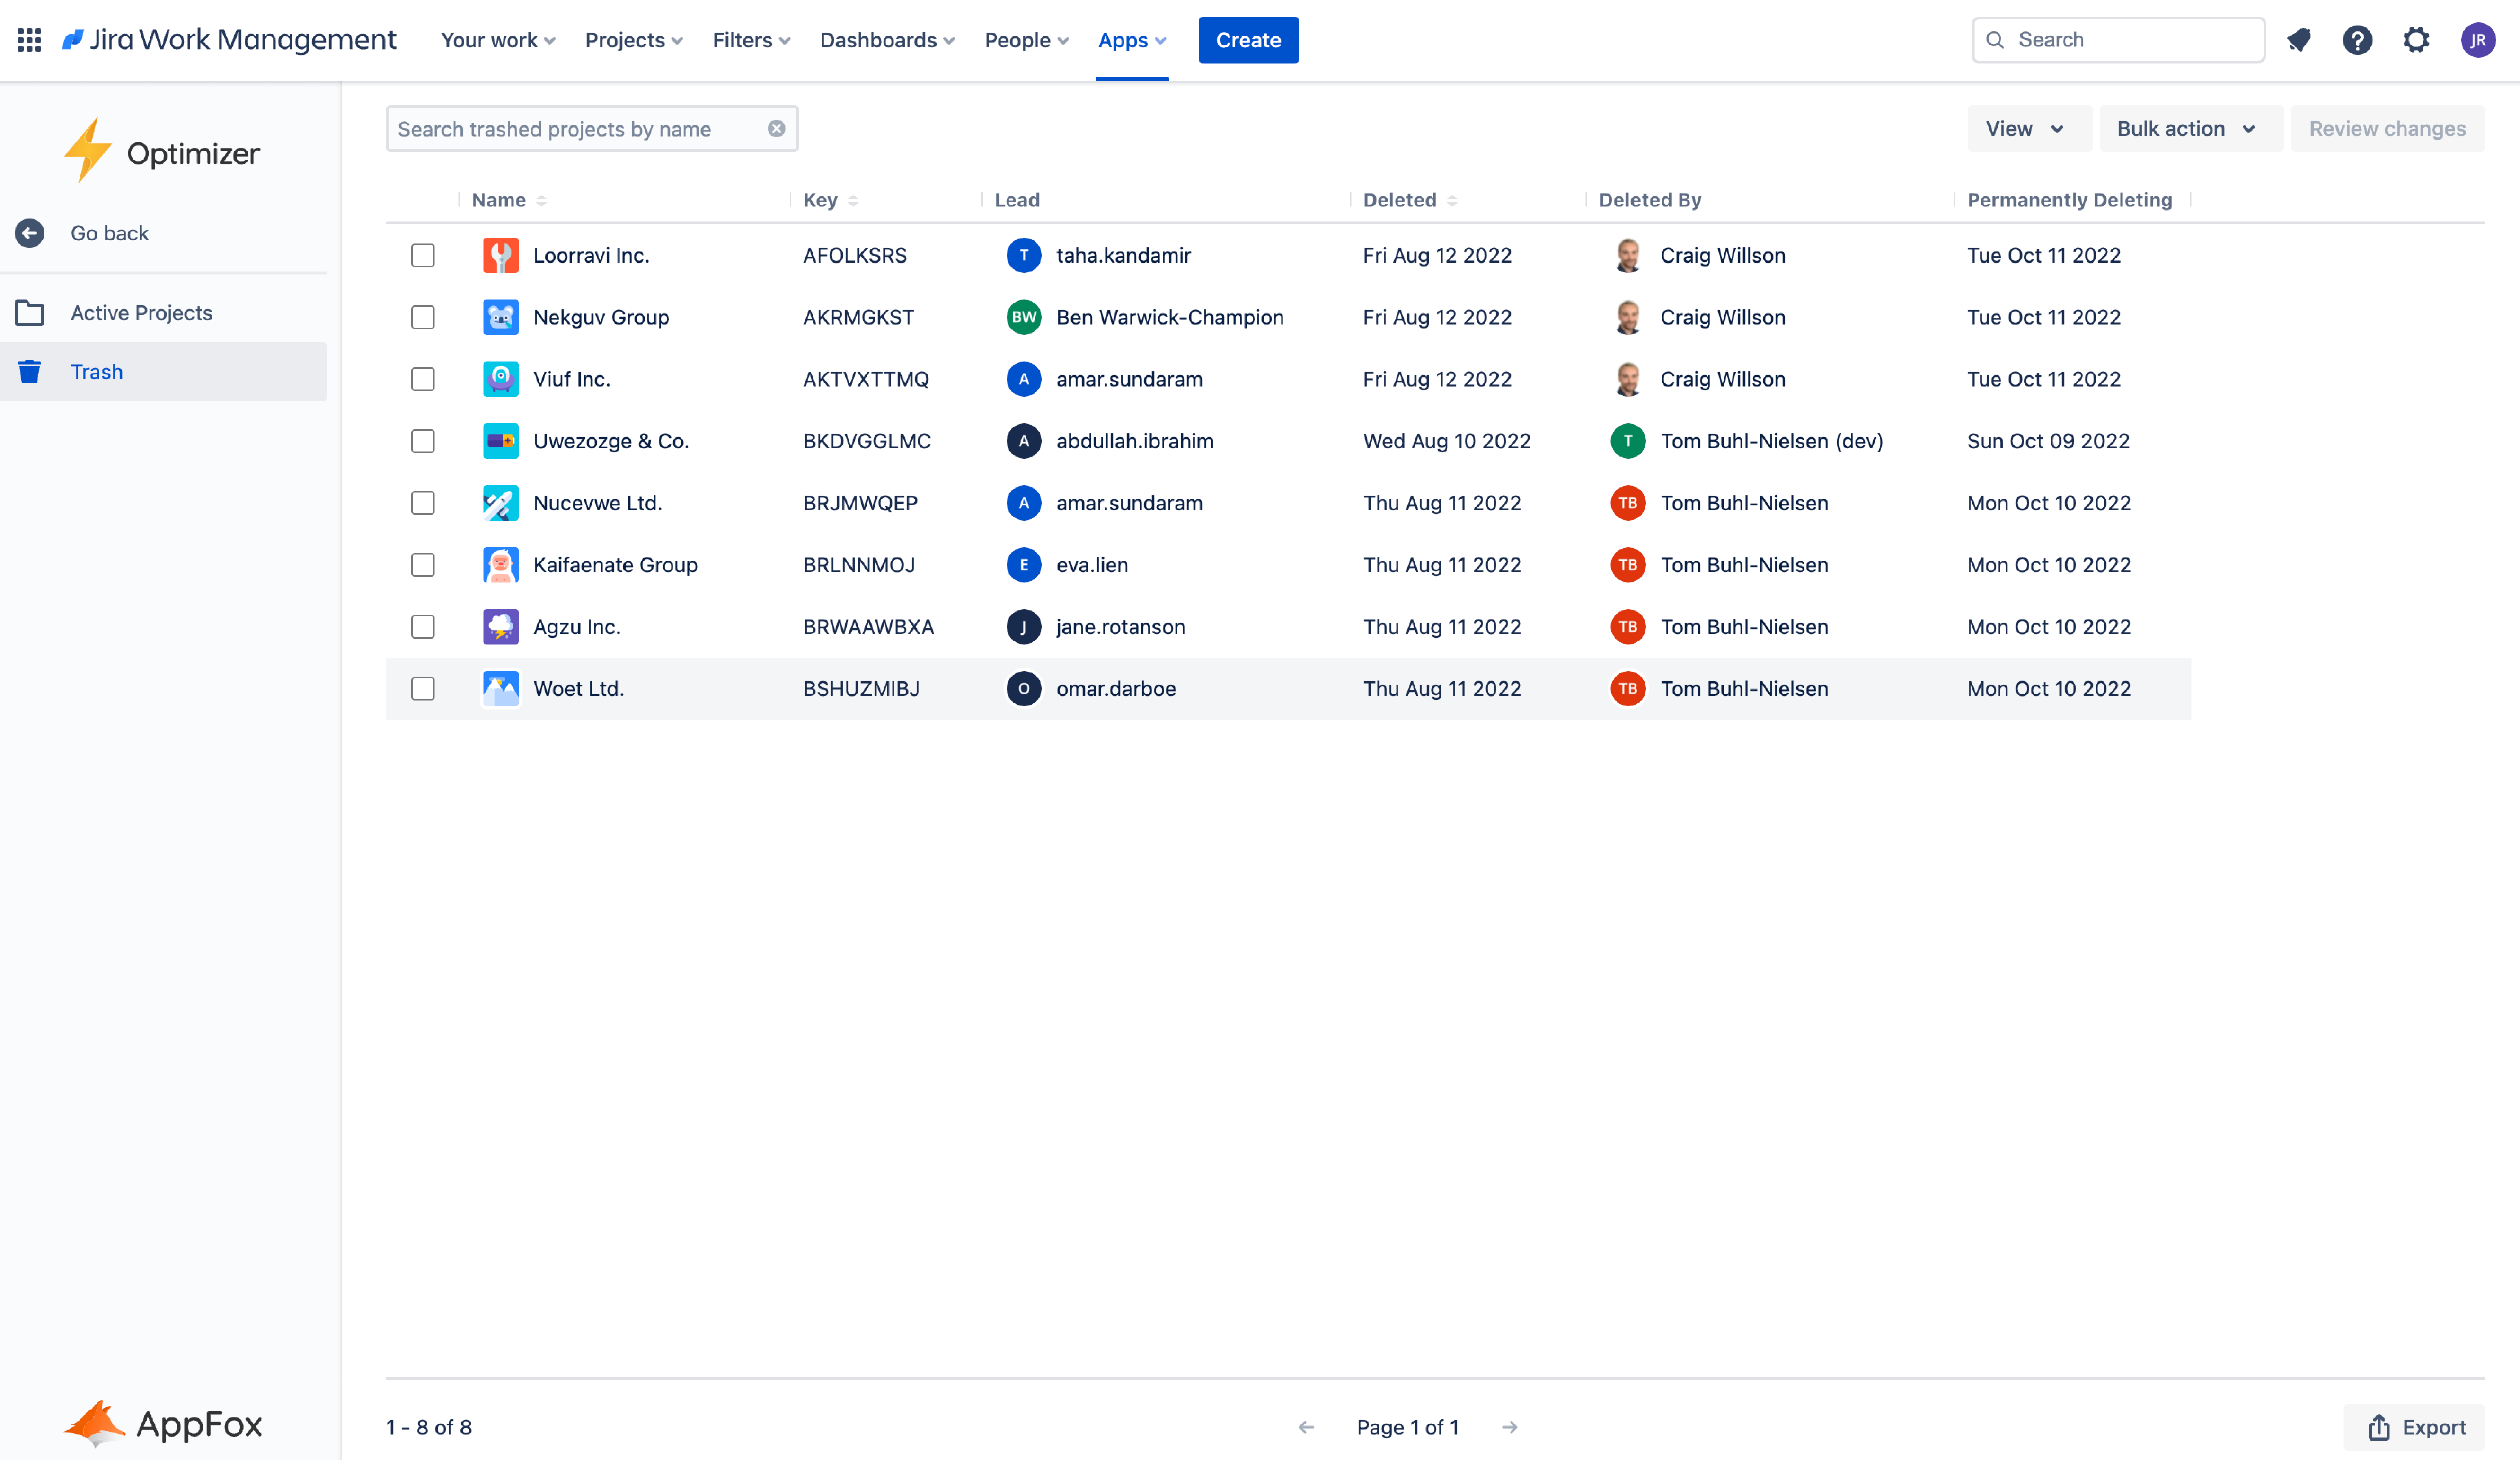Image resolution: width=2520 pixels, height=1460 pixels.
Task: Tick the checkbox for Woet Ltd.
Action: (x=423, y=688)
